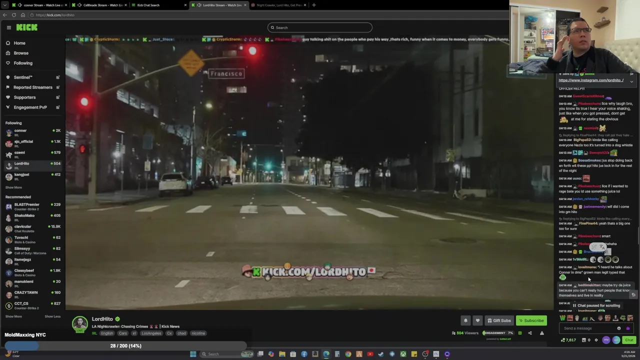Open ozemi channel in Following list
The width and height of the screenshot is (640, 360).
(x=32, y=154)
